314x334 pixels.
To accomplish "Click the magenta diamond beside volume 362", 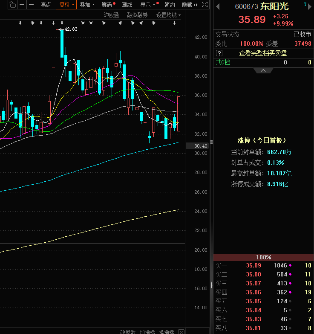I will tap(290, 292).
